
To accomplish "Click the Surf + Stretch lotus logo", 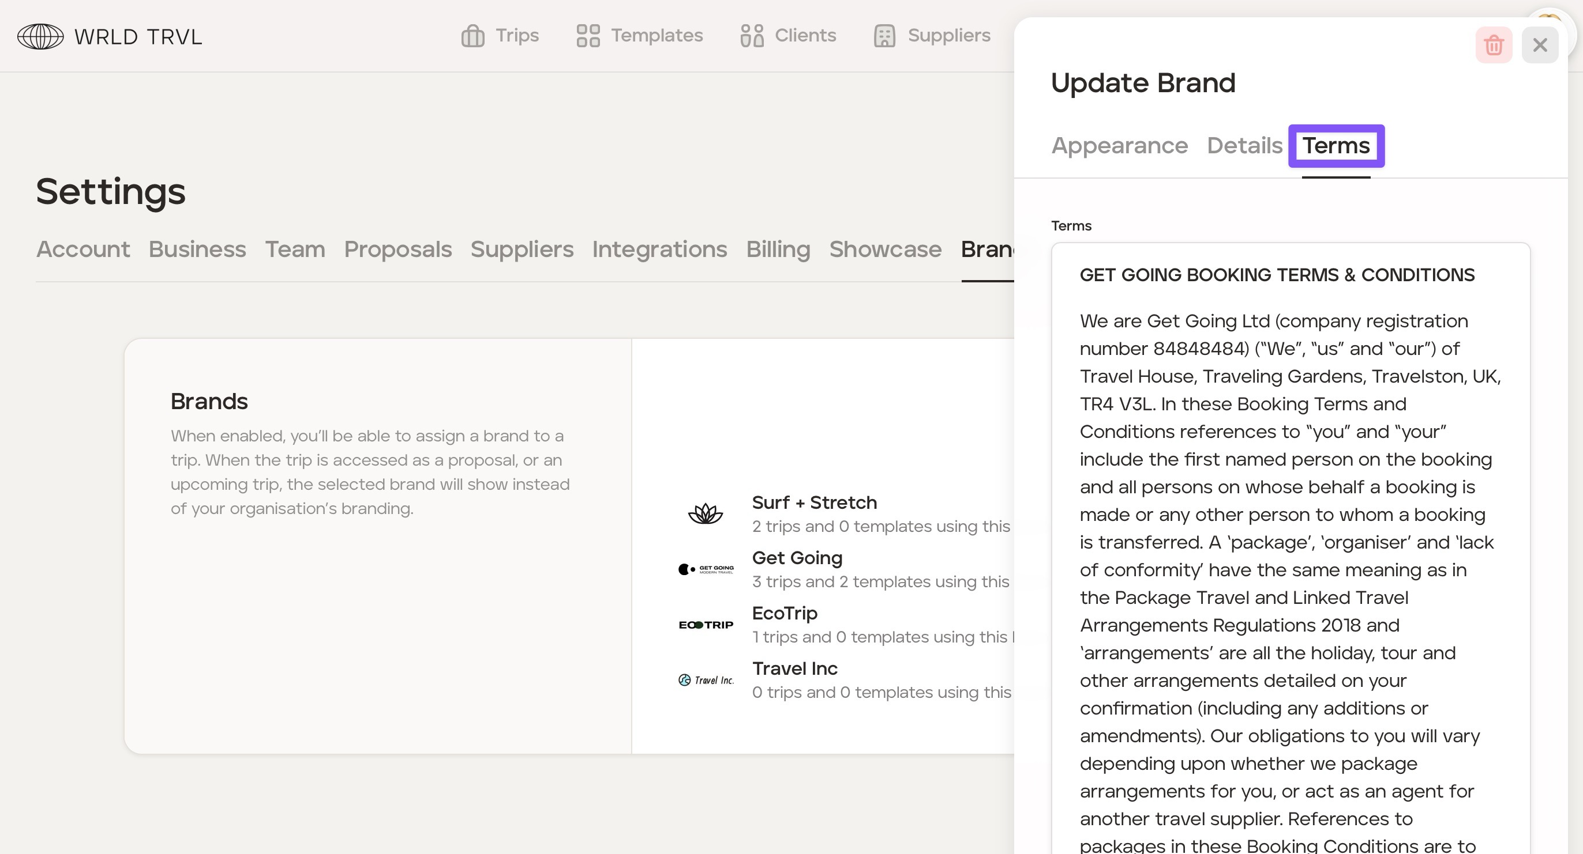I will pos(706,513).
